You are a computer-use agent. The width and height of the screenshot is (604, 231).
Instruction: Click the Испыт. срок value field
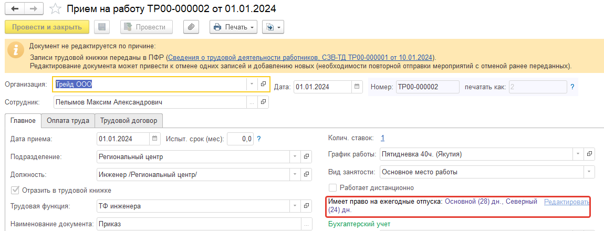(x=241, y=139)
